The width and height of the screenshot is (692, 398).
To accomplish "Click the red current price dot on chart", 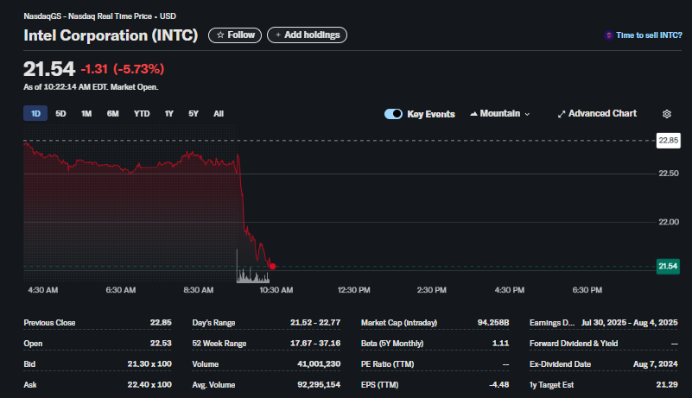I will [x=273, y=266].
